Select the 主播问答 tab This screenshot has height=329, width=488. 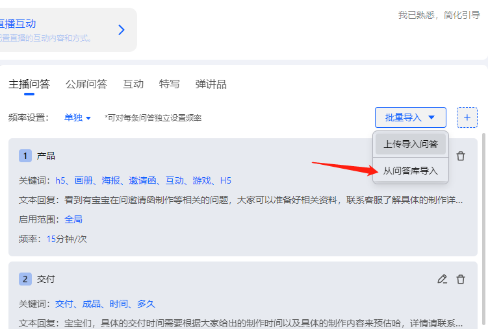click(29, 84)
